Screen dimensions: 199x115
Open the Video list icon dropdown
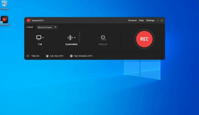(x=28, y=56)
